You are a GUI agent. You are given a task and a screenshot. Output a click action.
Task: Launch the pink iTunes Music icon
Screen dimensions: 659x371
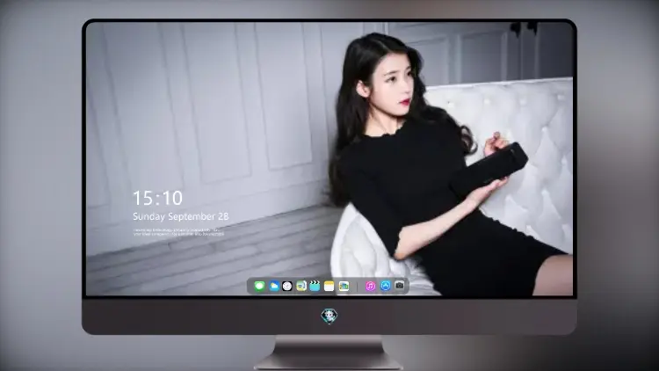click(370, 287)
